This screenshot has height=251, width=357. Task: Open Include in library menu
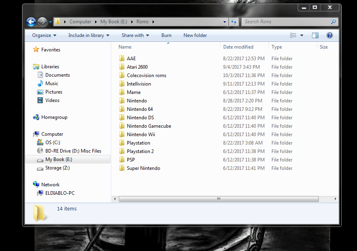click(89, 35)
